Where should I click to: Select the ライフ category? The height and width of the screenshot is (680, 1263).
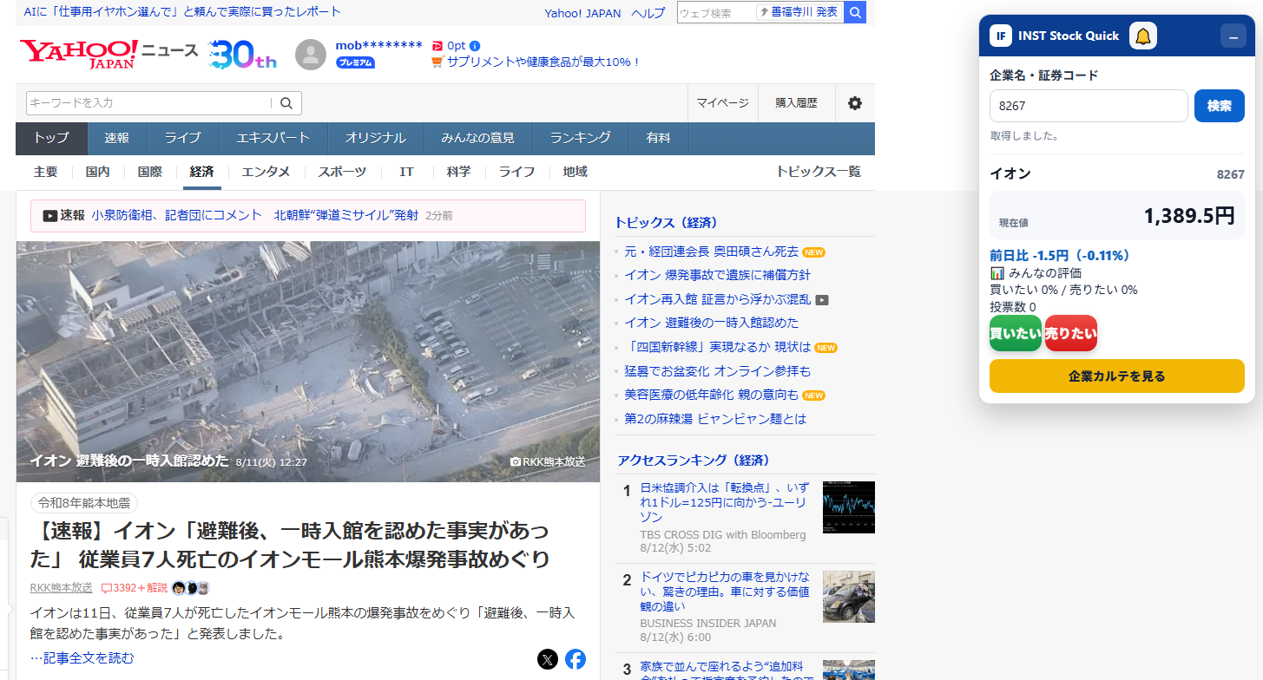click(x=516, y=172)
